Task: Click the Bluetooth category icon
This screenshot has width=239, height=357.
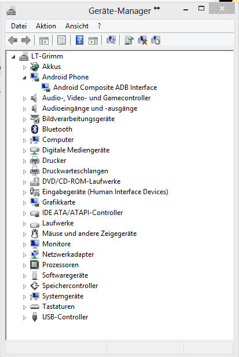Action: point(35,129)
